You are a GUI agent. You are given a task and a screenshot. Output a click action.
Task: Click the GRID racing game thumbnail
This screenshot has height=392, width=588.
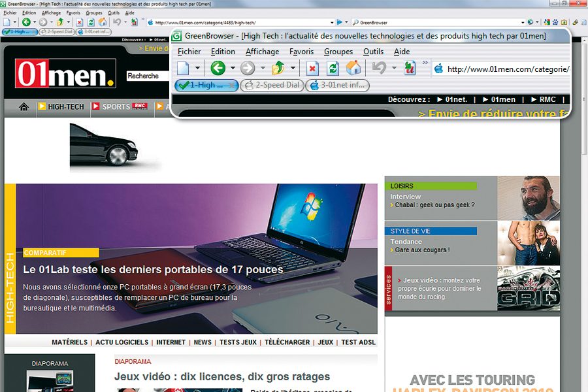coord(529,288)
